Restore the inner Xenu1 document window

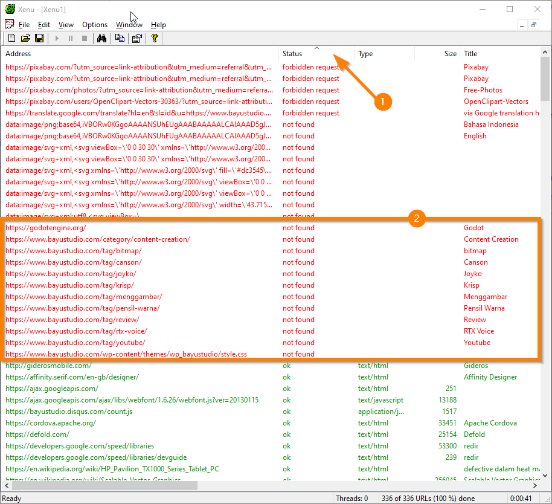[534, 25]
